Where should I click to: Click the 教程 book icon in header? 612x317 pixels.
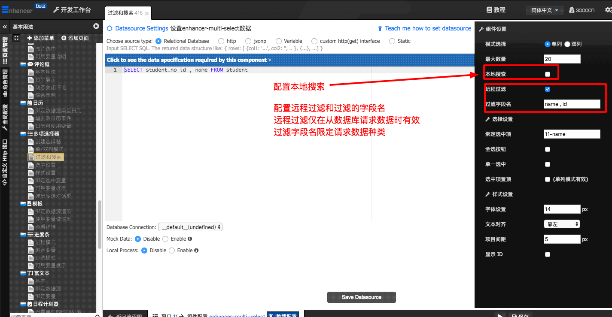[489, 10]
